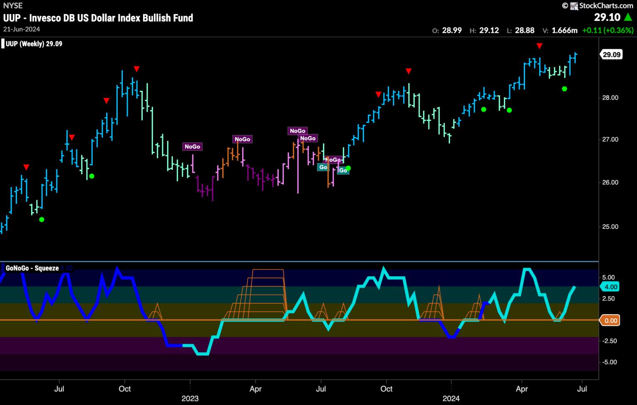Click the red triangle above the April 2024 high

pyautogui.click(x=539, y=46)
